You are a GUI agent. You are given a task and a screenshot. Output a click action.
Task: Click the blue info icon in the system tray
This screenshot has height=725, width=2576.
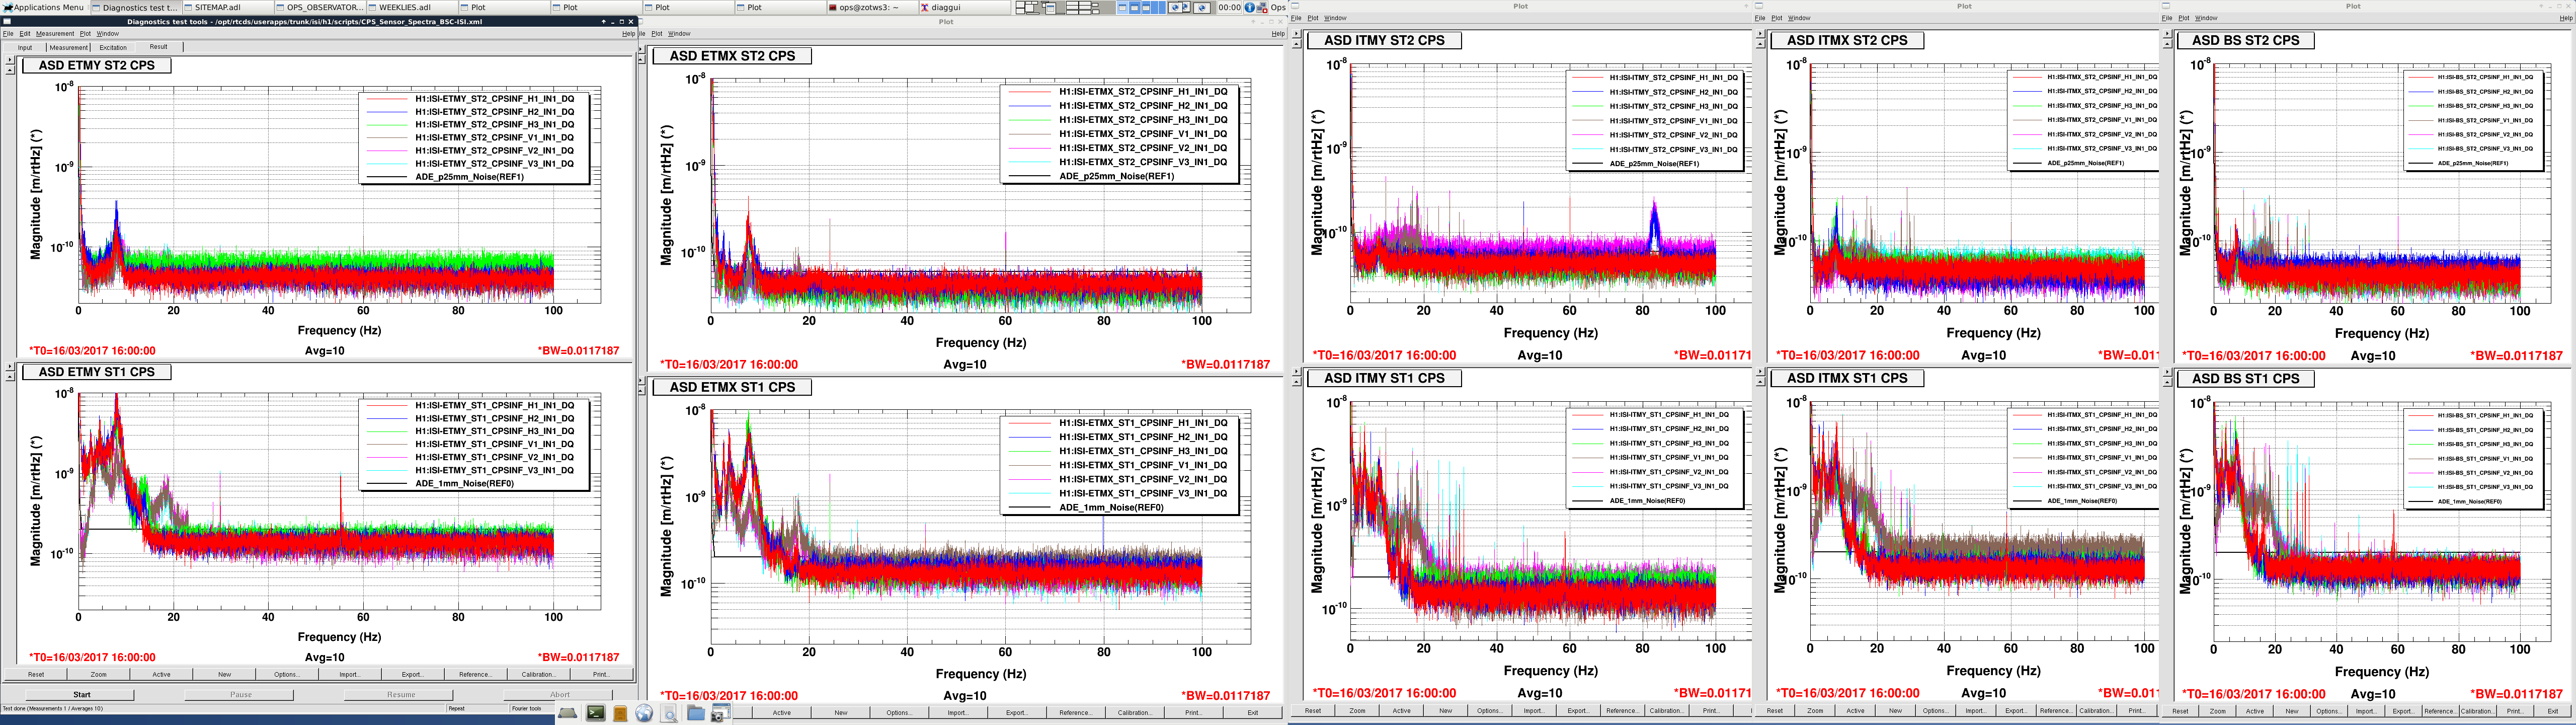(x=1250, y=7)
